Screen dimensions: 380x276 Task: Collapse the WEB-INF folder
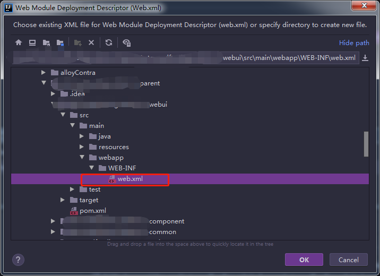(92, 167)
